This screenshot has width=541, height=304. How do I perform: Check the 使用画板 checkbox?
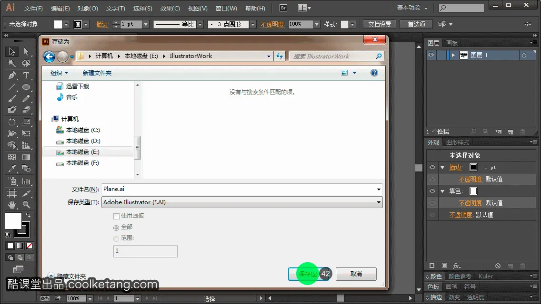coord(116,216)
